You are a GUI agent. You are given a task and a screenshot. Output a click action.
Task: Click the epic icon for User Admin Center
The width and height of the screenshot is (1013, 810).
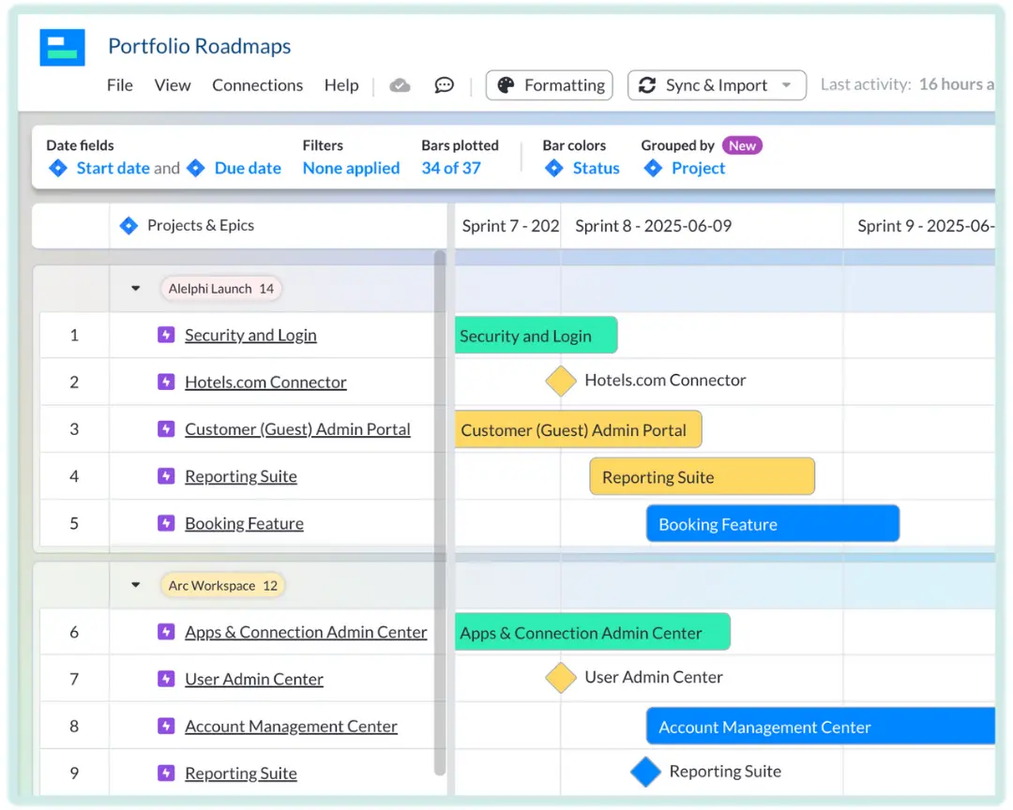click(x=166, y=679)
